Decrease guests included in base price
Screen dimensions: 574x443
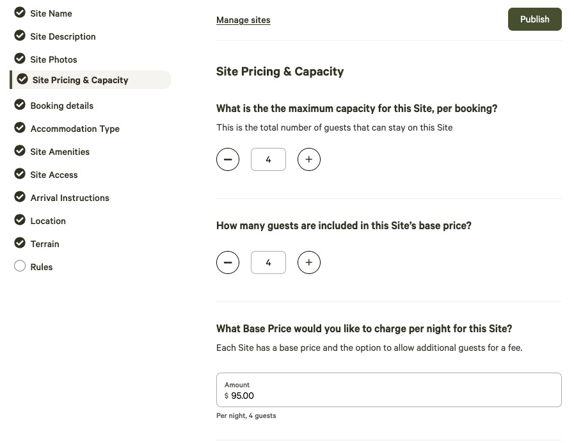(228, 262)
